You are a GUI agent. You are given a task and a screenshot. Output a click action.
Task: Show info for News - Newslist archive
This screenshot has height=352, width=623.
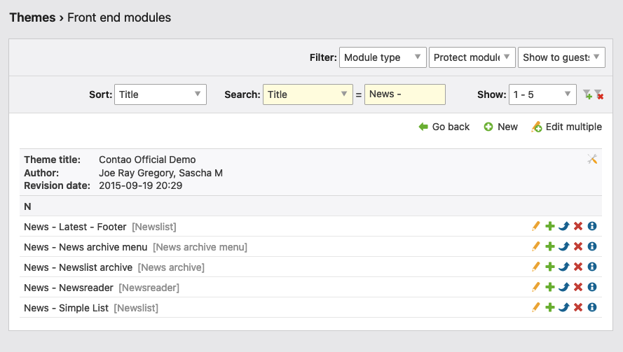(592, 267)
